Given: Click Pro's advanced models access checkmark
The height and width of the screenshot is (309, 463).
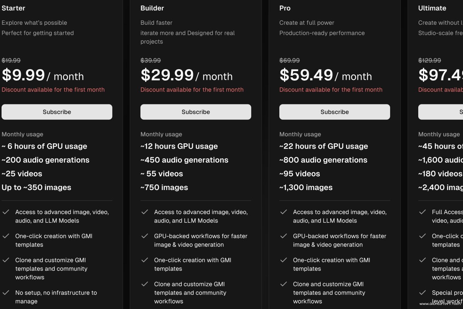Looking at the screenshot, I should click(284, 212).
